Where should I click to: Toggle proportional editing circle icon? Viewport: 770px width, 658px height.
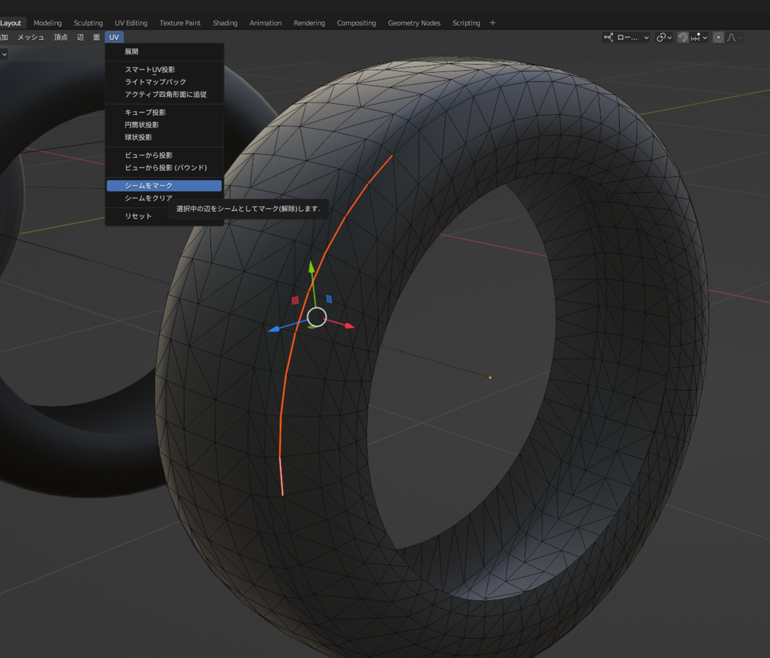[x=718, y=37]
